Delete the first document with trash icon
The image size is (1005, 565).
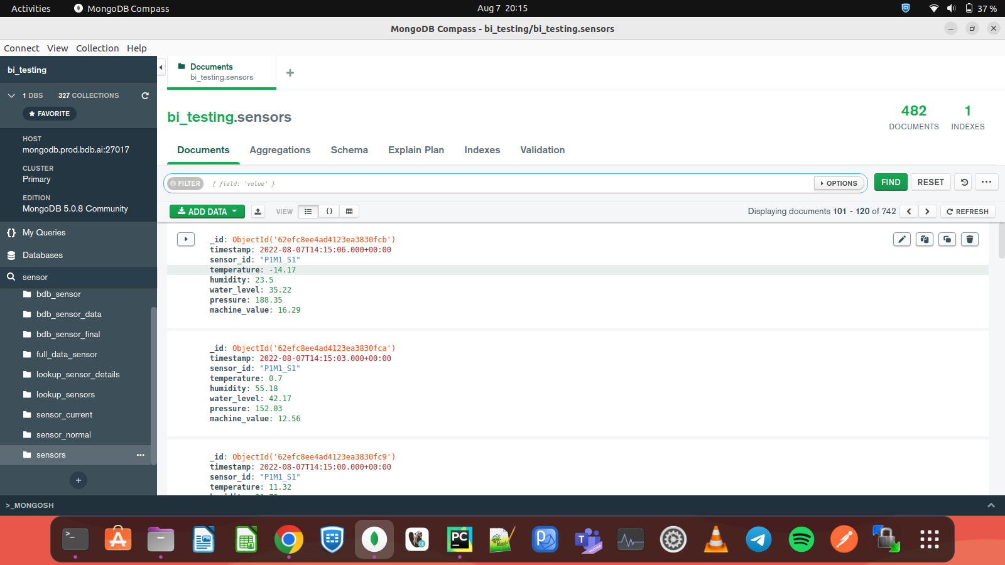coord(970,239)
